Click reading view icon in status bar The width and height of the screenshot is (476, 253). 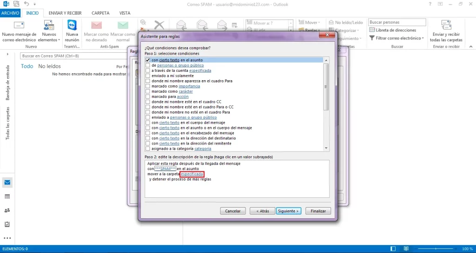406,249
